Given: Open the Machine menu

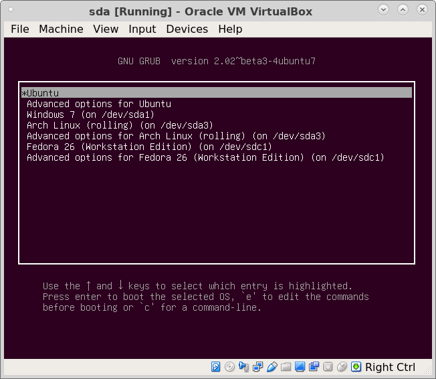Looking at the screenshot, I should click(61, 29).
